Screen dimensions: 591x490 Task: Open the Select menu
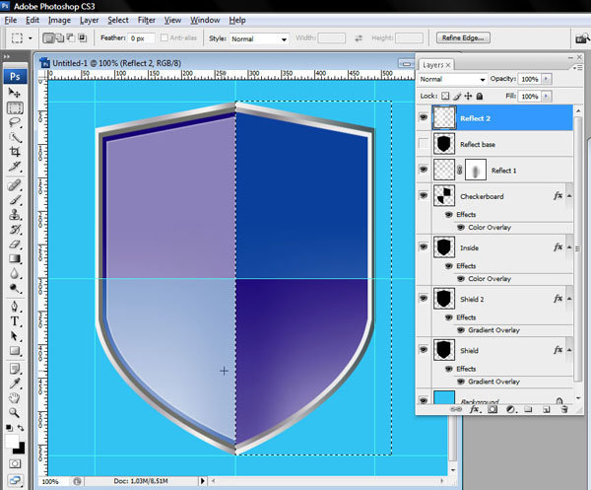click(x=118, y=20)
